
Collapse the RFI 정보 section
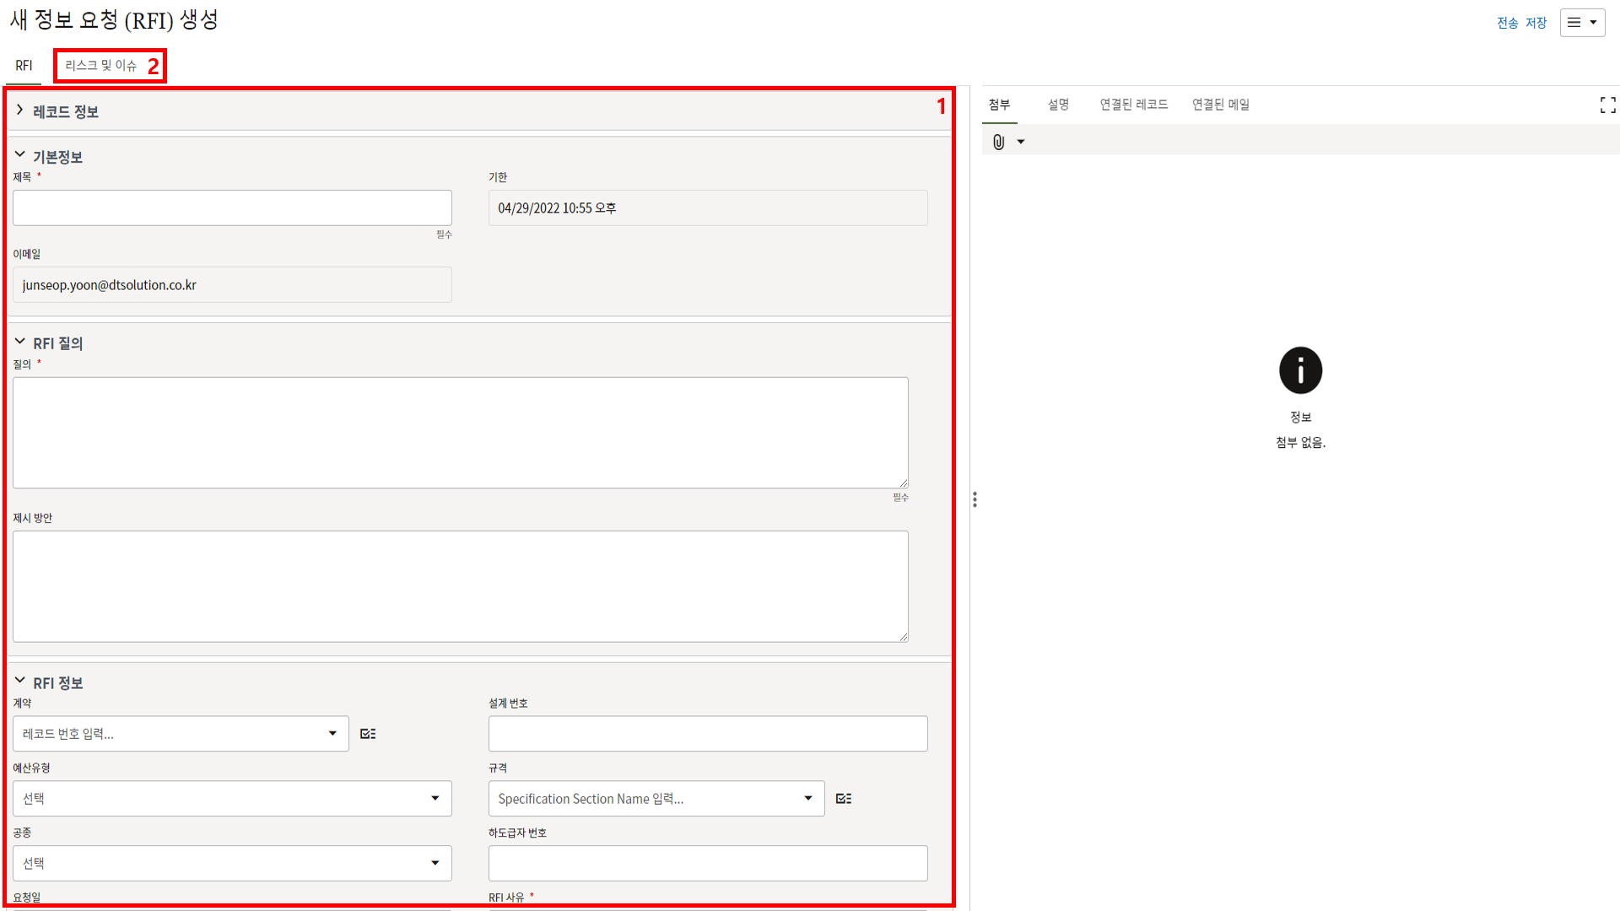(x=20, y=681)
